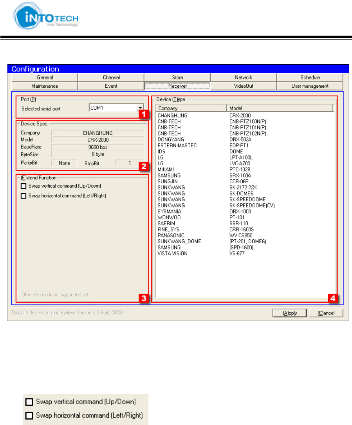Select the Maintenance tab
The height and width of the screenshot is (425, 352).
click(x=45, y=86)
